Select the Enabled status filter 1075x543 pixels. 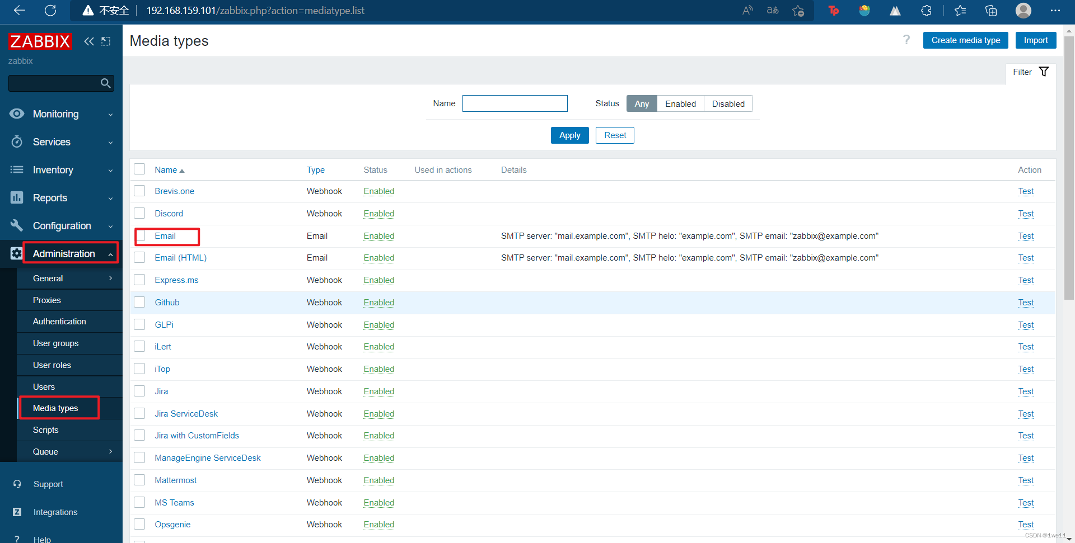[x=680, y=103]
